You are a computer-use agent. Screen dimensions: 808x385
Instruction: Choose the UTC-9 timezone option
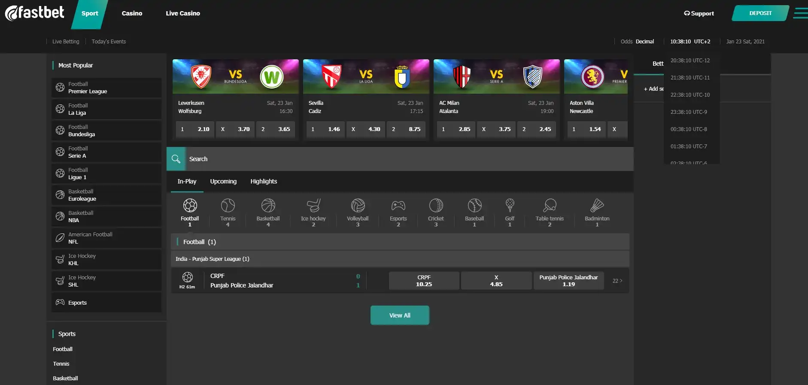[689, 112]
